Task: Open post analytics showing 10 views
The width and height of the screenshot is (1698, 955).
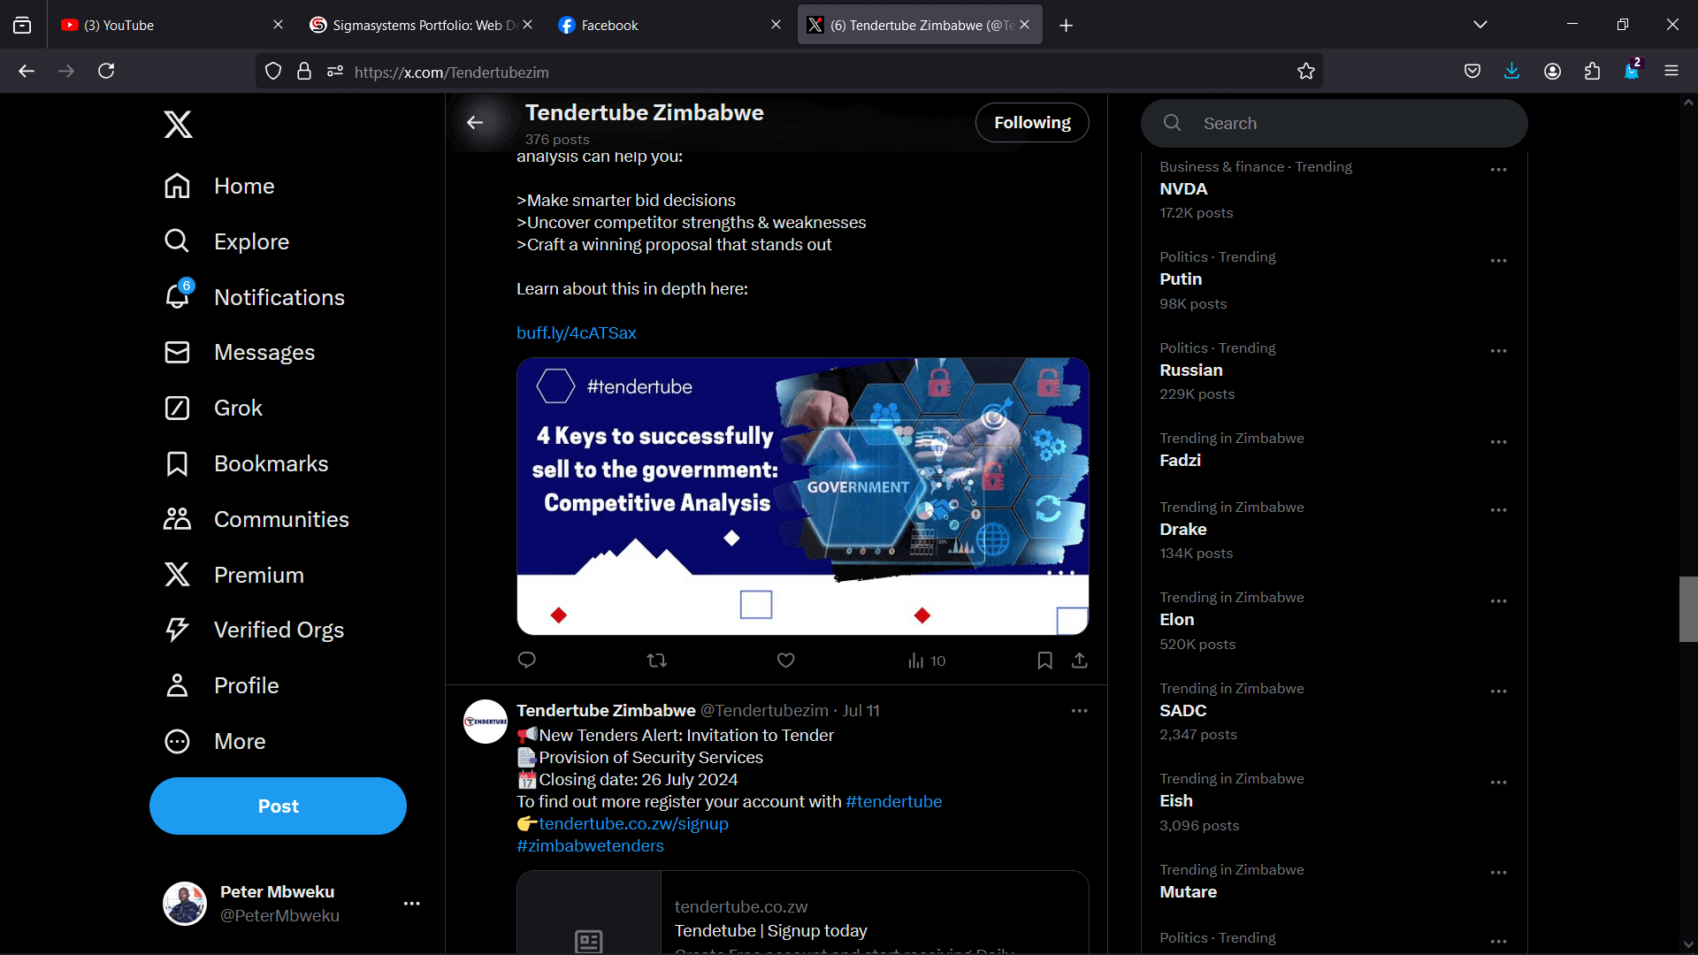Action: pyautogui.click(x=926, y=661)
